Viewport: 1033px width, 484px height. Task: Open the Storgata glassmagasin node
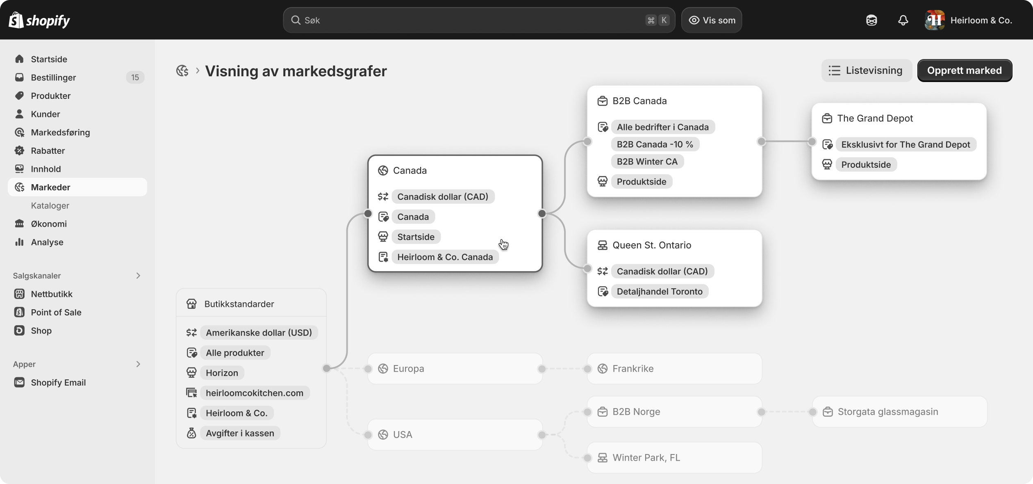point(899,412)
